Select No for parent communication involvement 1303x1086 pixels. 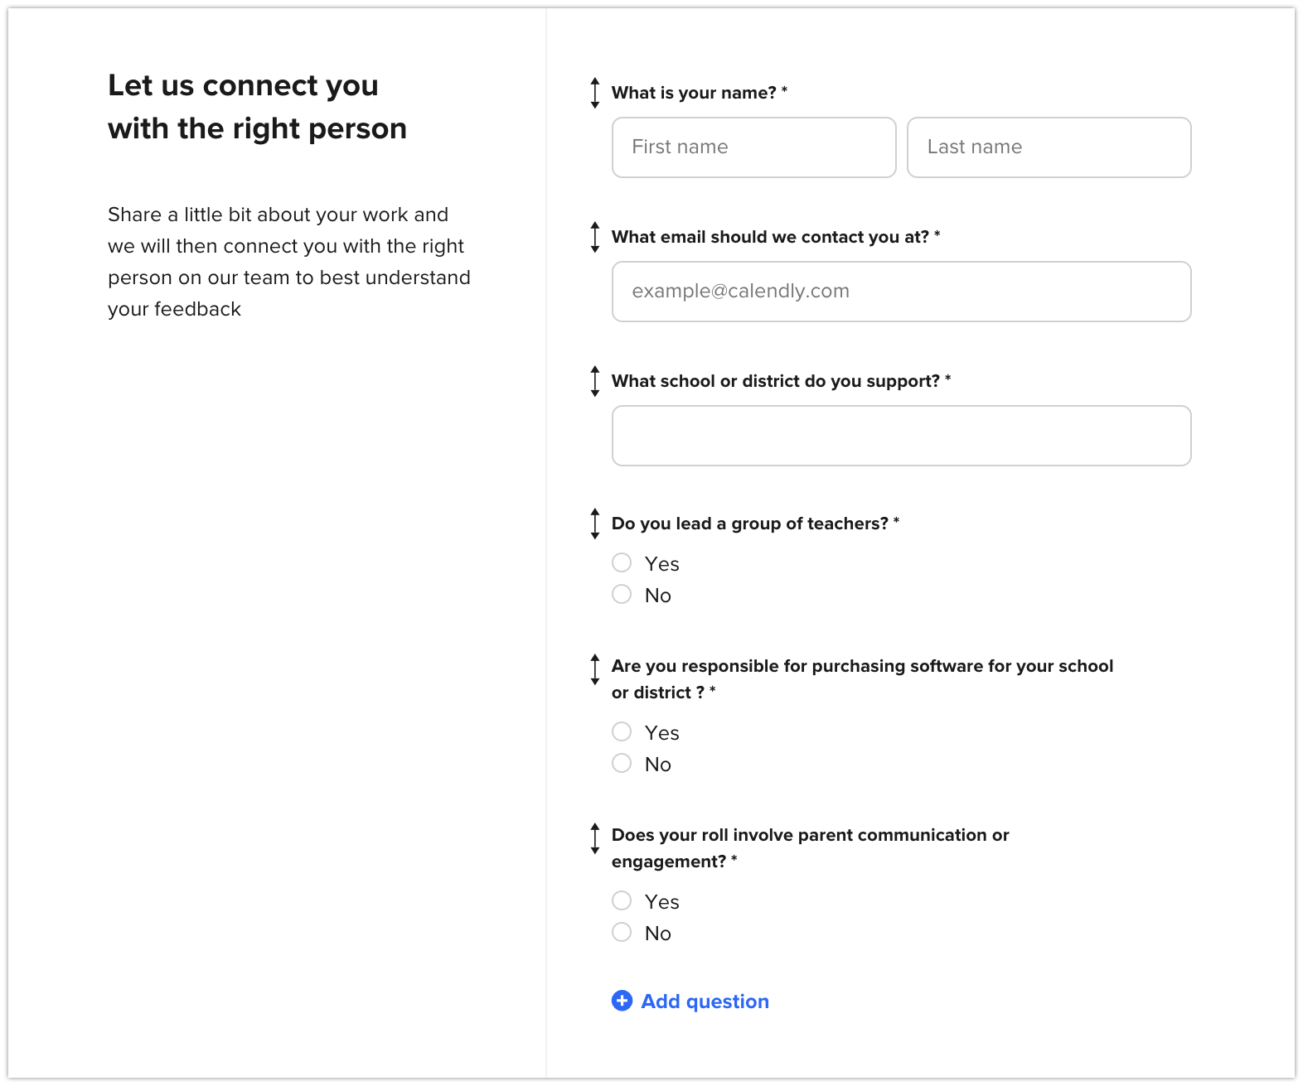coord(622,933)
